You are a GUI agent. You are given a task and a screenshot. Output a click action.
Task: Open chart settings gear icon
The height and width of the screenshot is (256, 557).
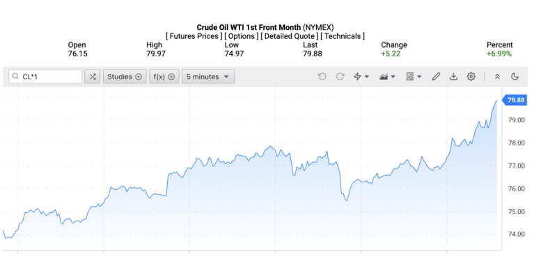point(471,77)
